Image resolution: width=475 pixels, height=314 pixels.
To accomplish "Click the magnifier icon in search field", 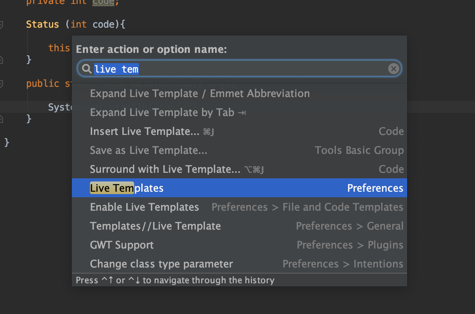I will 86,69.
